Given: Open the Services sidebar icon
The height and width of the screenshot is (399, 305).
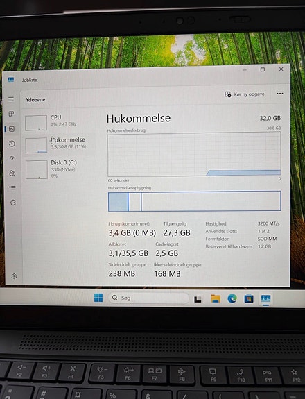Looking at the screenshot, I should coord(13,203).
